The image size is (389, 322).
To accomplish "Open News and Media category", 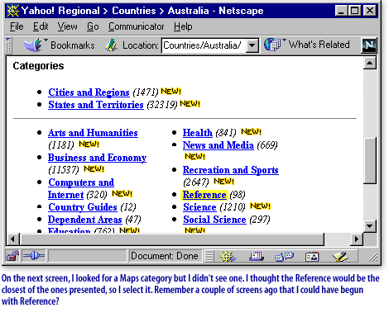I will (x=219, y=145).
